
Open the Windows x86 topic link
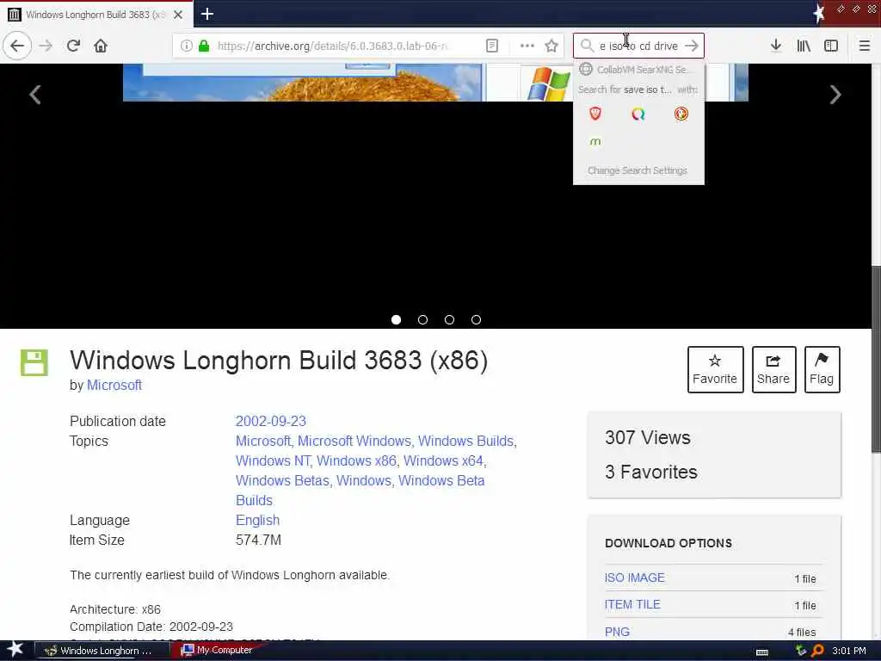click(356, 460)
